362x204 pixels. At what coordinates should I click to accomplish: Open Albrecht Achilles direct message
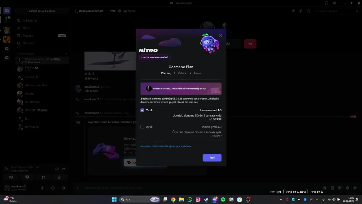42,85
